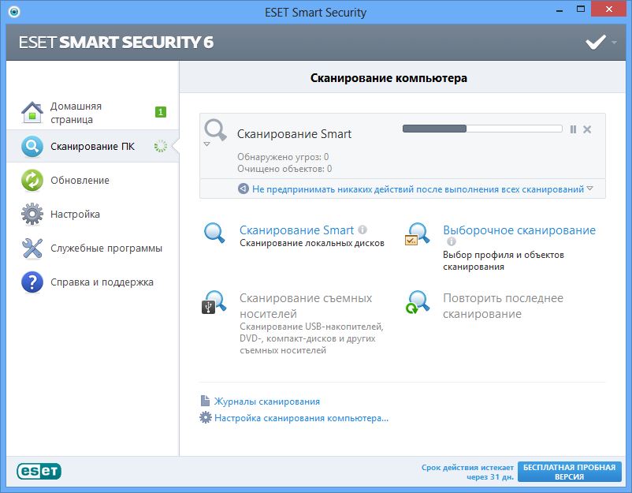Click the Smart scan progress bar
Screen dimensions: 632x493
pyautogui.click(x=481, y=129)
